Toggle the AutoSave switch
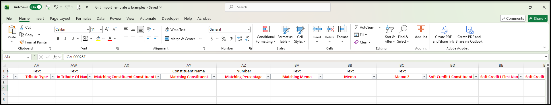Image resolution: width=551 pixels, height=105 pixels. click(x=36, y=7)
